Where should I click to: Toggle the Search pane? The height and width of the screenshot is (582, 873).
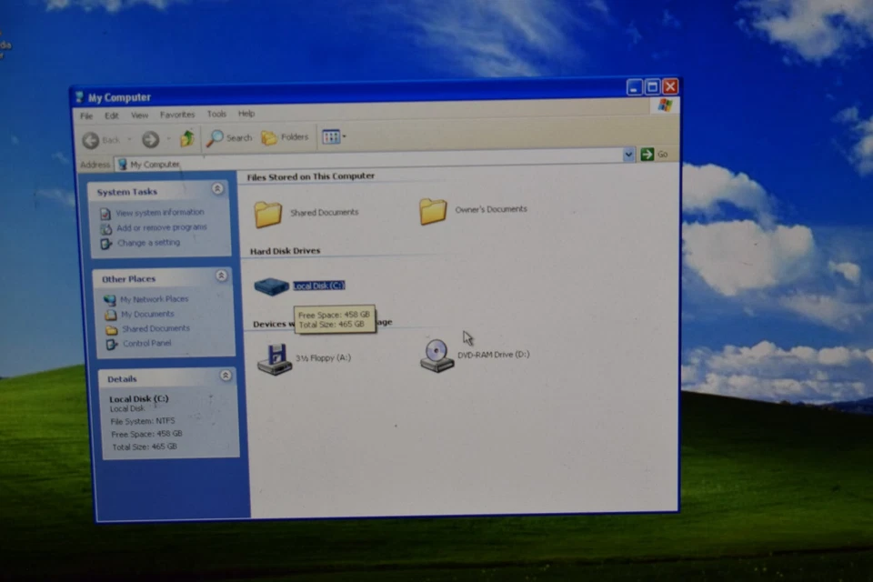[x=231, y=137]
